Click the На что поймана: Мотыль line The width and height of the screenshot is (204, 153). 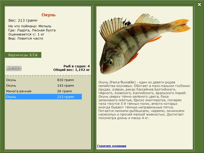tap(30, 26)
